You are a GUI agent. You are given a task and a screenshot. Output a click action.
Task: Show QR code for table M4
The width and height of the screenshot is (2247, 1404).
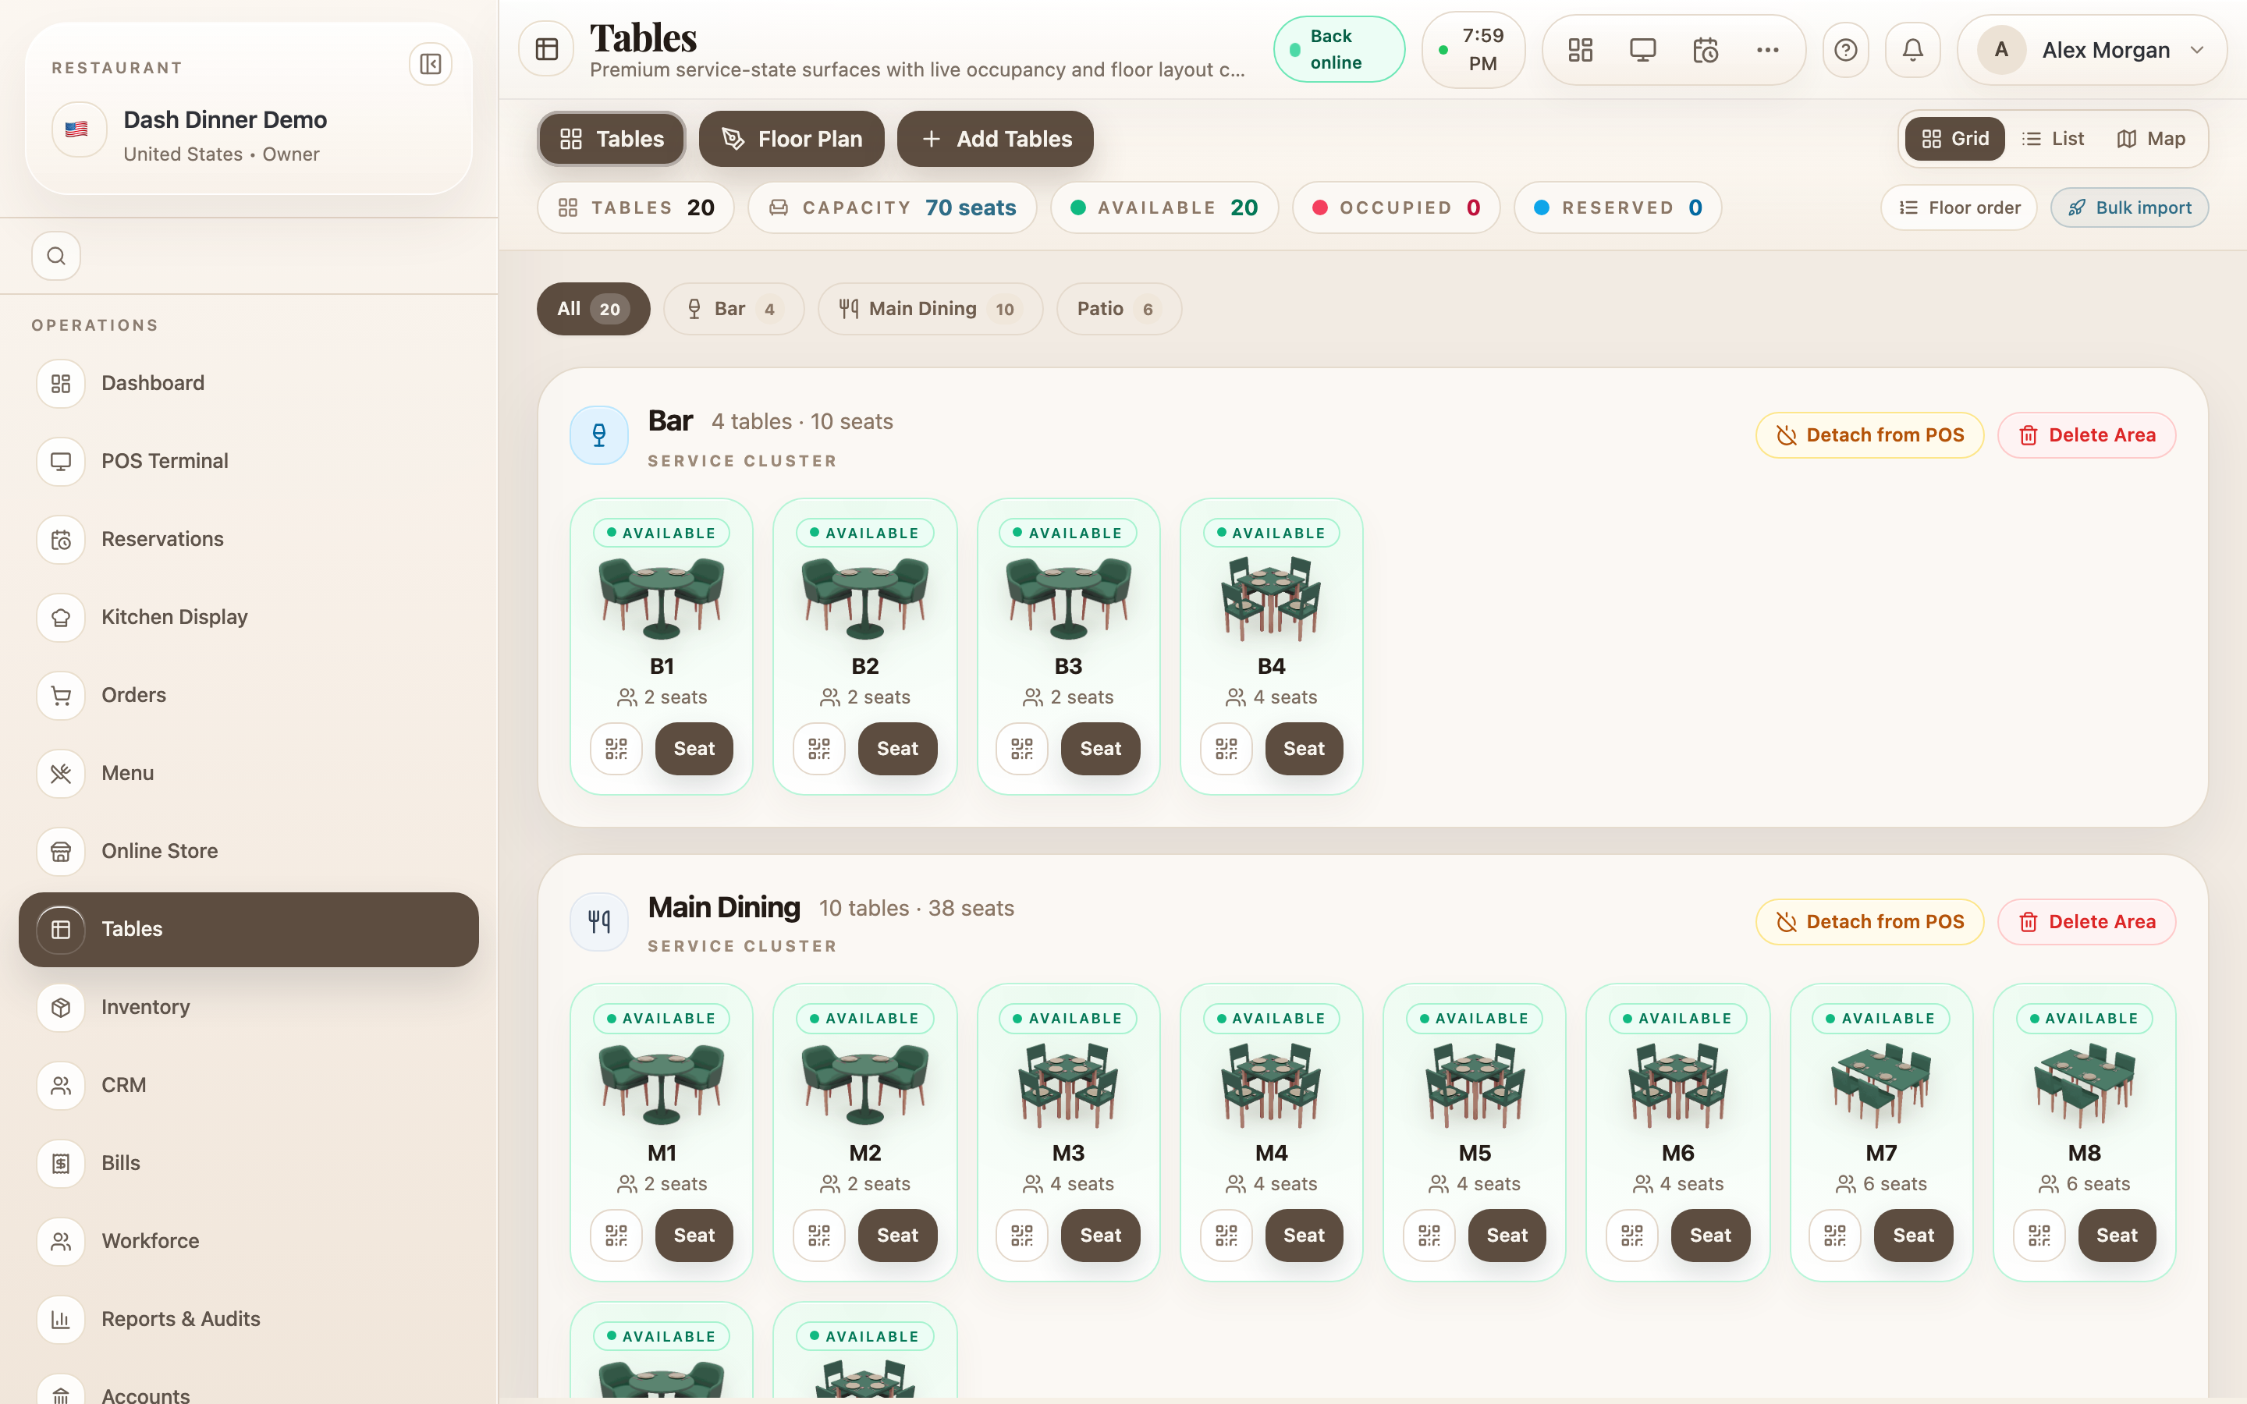click(x=1226, y=1235)
